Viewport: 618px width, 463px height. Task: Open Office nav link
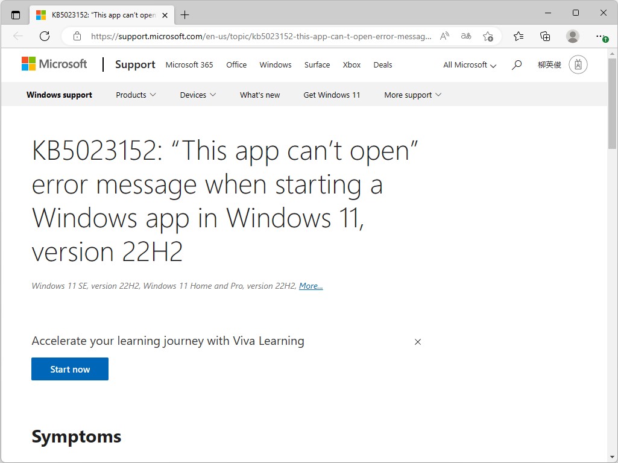pyautogui.click(x=236, y=65)
